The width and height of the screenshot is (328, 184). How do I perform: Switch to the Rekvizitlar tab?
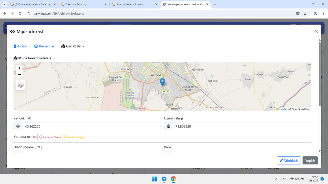(44, 46)
